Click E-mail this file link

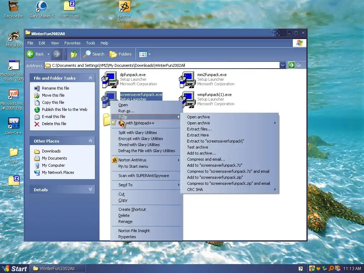click(x=53, y=117)
